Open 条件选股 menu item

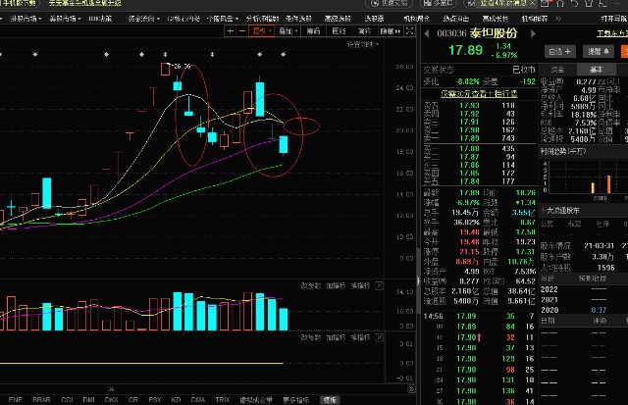click(298, 19)
